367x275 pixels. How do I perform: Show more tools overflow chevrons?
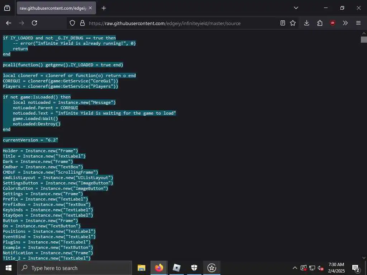(x=345, y=23)
